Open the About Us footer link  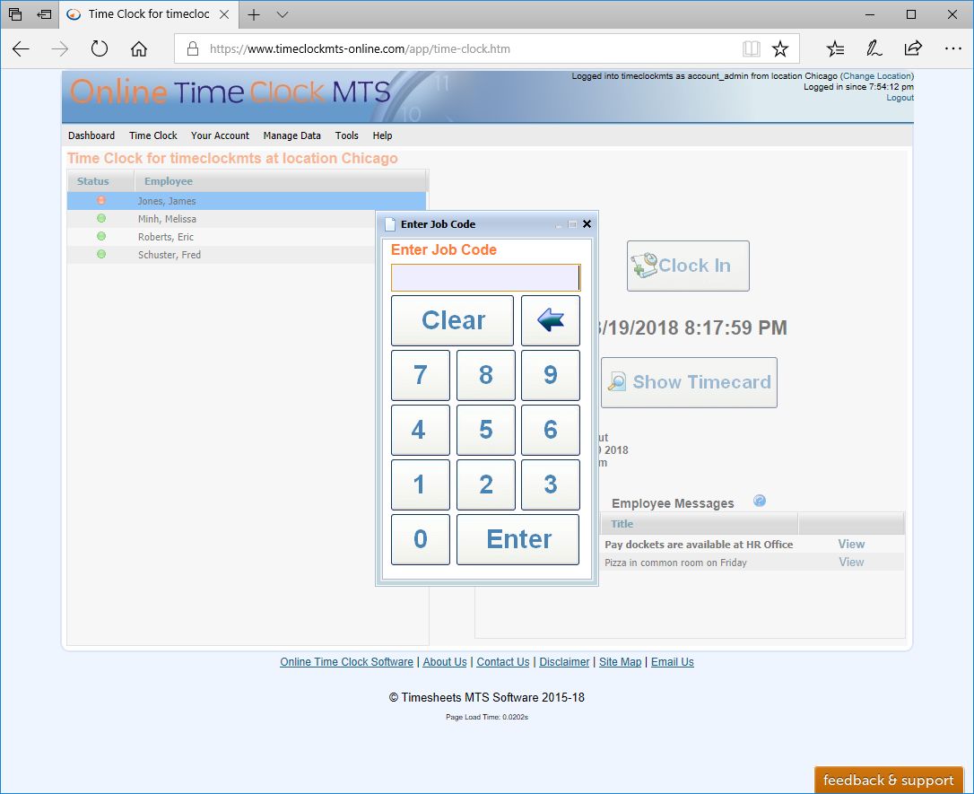(x=445, y=662)
